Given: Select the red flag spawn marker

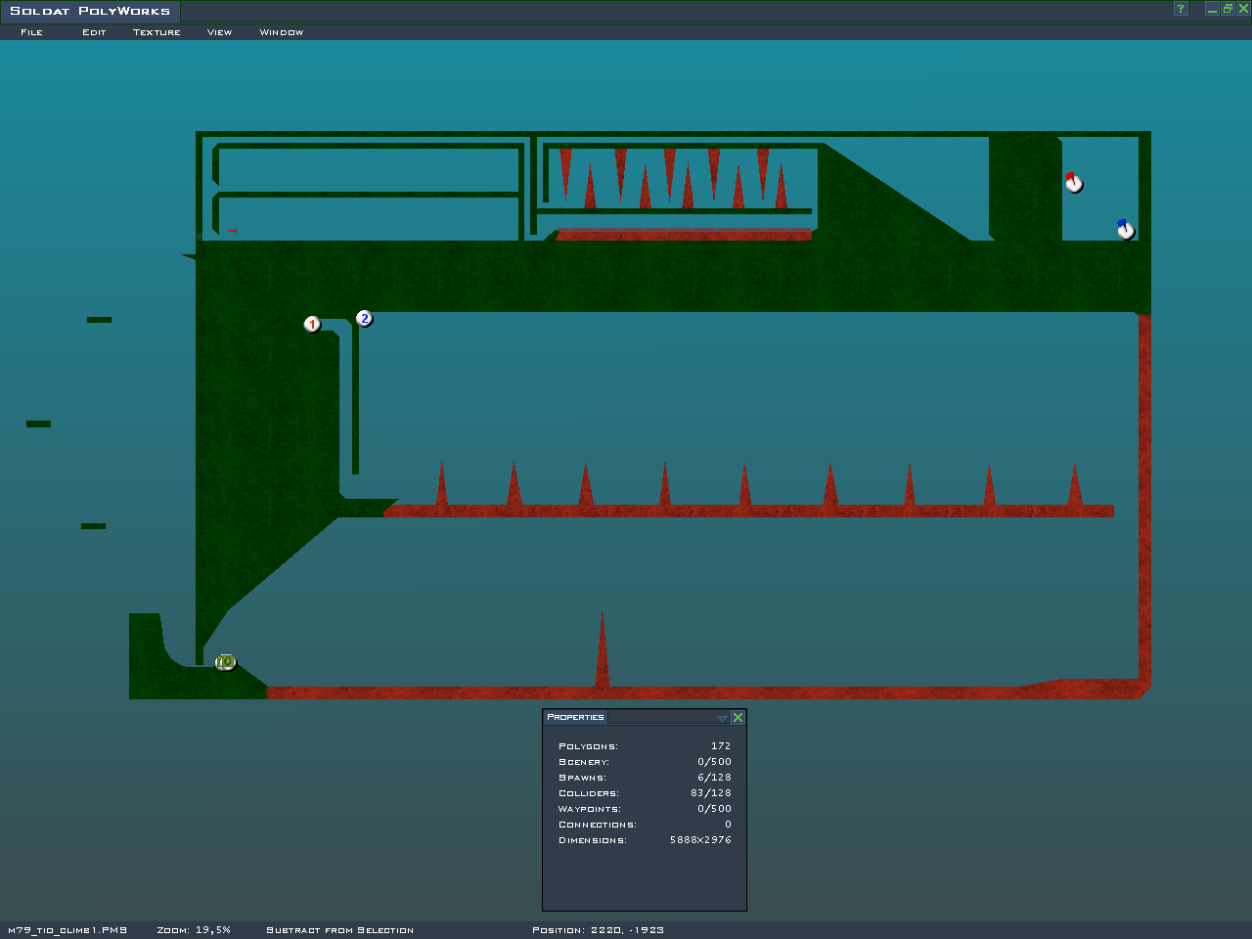Looking at the screenshot, I should 1074,183.
